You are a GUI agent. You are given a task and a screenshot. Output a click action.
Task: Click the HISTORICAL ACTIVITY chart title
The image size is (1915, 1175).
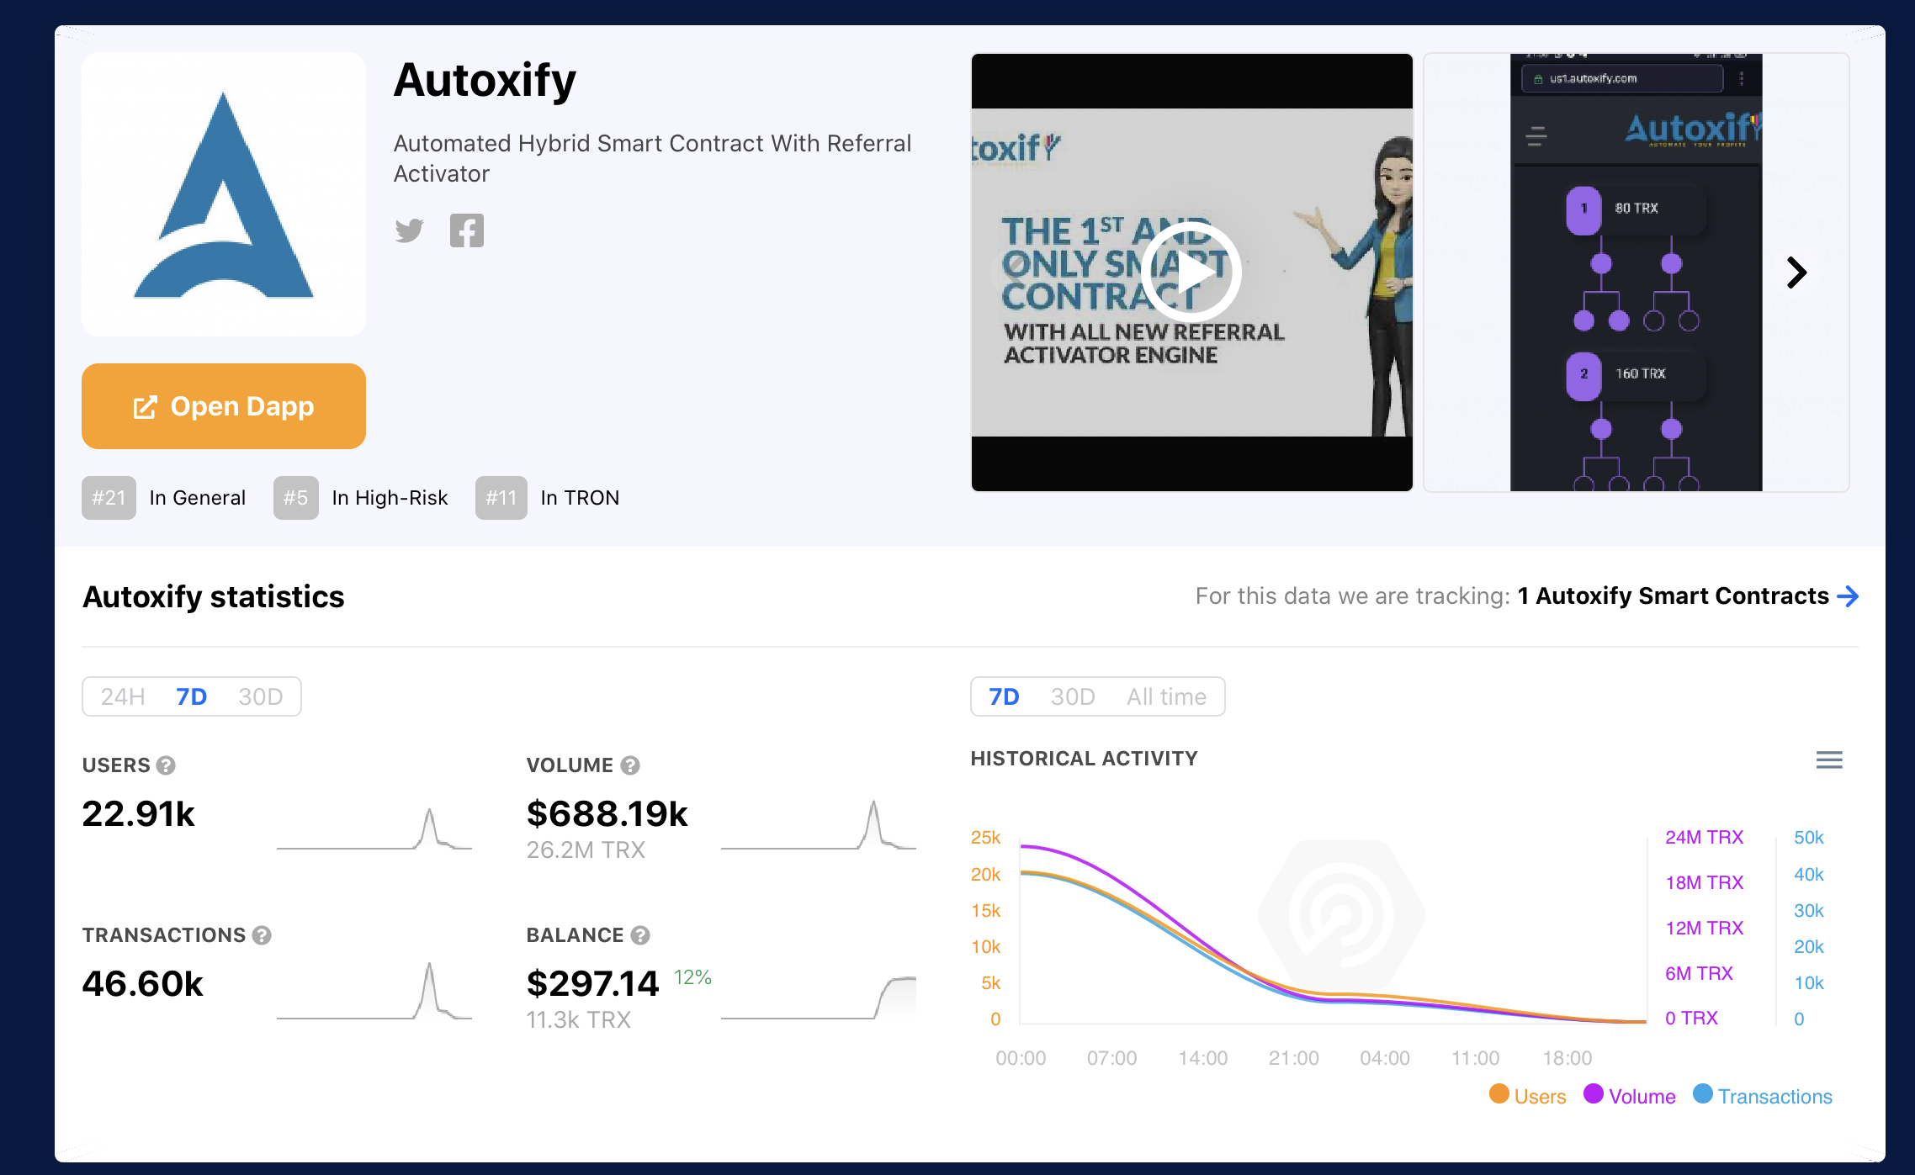[x=1084, y=759]
